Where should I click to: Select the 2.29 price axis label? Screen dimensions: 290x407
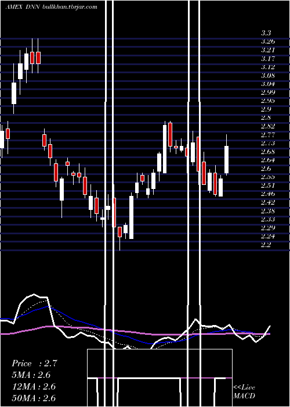268,228
